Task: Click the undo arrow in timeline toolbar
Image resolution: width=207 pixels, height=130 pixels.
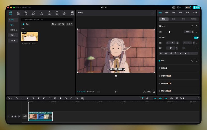Action: coord(17,98)
